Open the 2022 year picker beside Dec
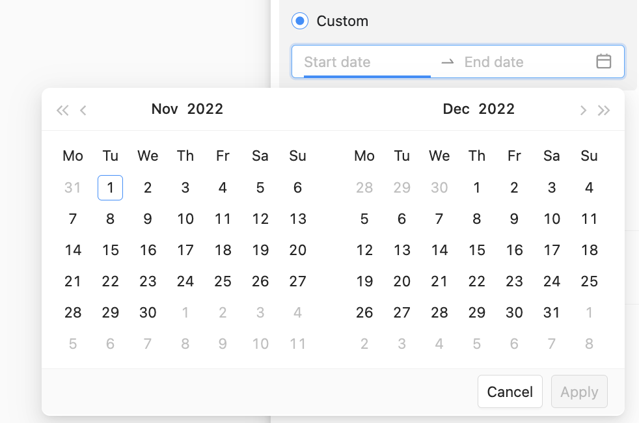639x423 pixels. pyautogui.click(x=496, y=109)
